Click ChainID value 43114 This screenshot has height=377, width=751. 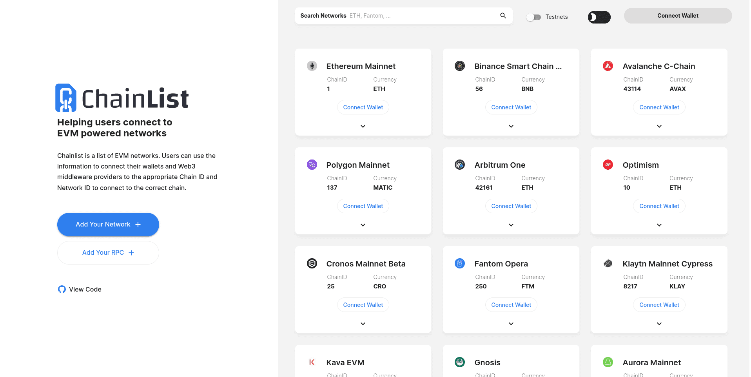(632, 89)
